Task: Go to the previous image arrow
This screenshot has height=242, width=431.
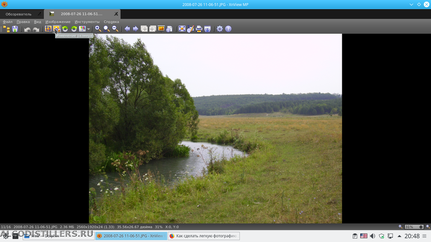Action: [127, 29]
